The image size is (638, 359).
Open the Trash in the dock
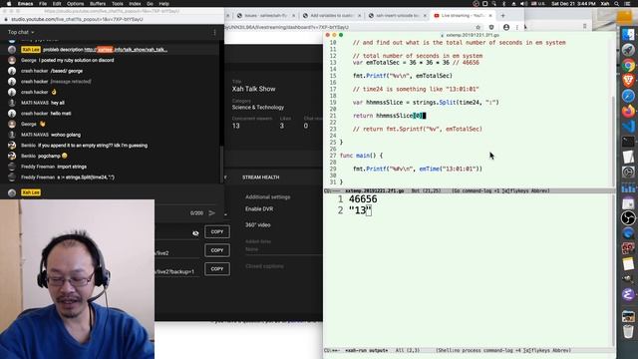[x=628, y=332]
